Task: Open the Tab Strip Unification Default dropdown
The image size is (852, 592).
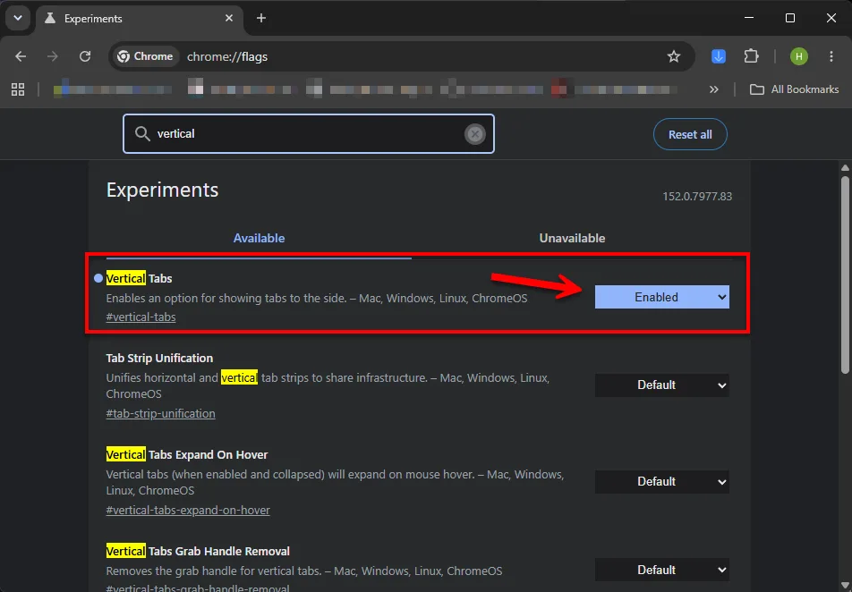Action: [662, 385]
